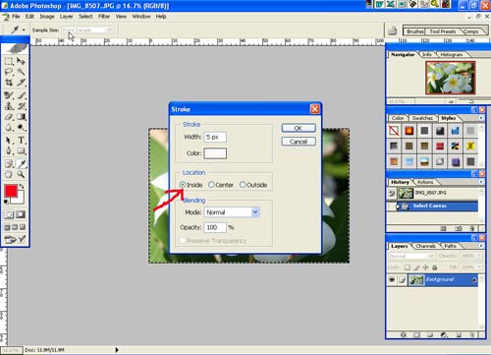Viewport: 491px width, 355px height.
Task: Click Cancel in Stroke dialog
Action: tap(299, 142)
